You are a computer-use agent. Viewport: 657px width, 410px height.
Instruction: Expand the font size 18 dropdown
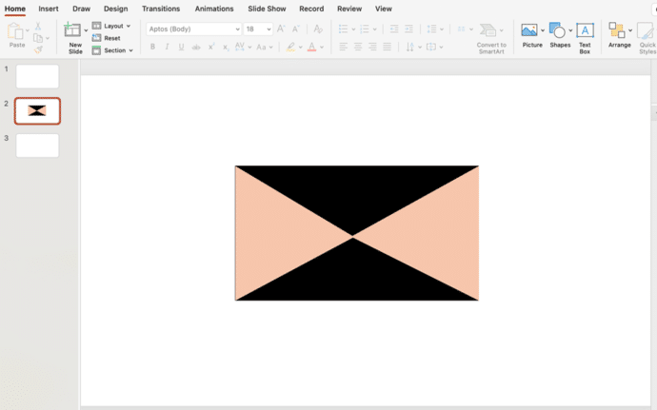[x=268, y=29]
